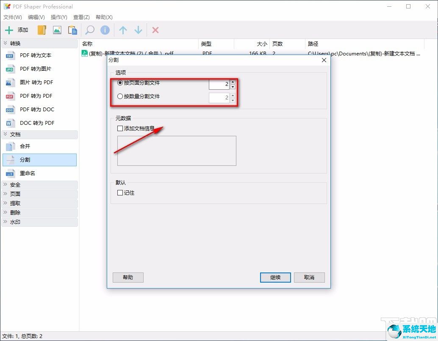
Task: Click the yellow folder add icon
Action: point(42,30)
